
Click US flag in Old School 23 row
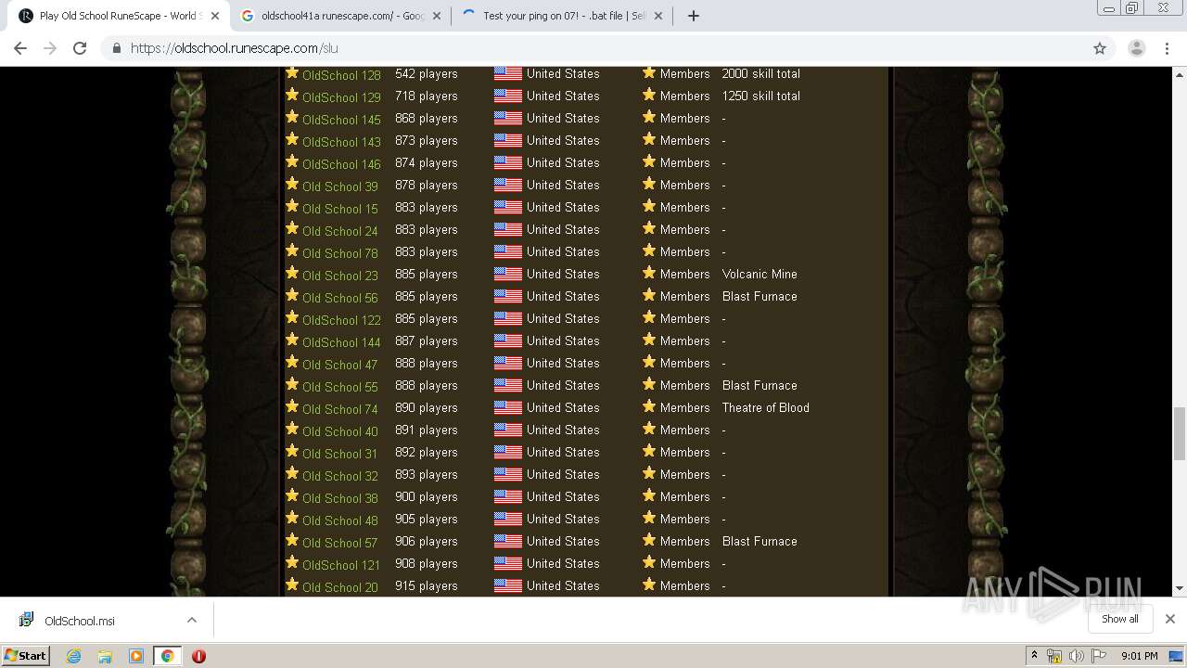coord(507,274)
